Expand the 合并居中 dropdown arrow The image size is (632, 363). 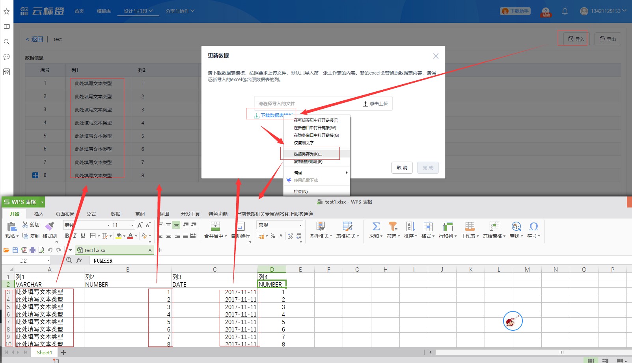226,236
